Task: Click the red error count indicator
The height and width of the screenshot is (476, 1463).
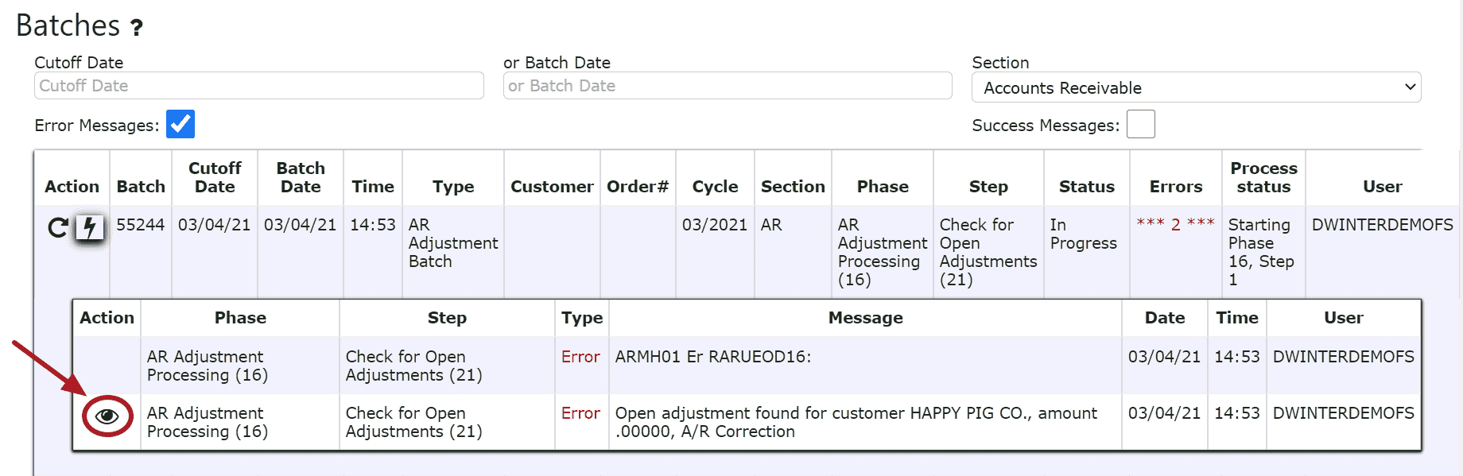Action: [x=1176, y=224]
